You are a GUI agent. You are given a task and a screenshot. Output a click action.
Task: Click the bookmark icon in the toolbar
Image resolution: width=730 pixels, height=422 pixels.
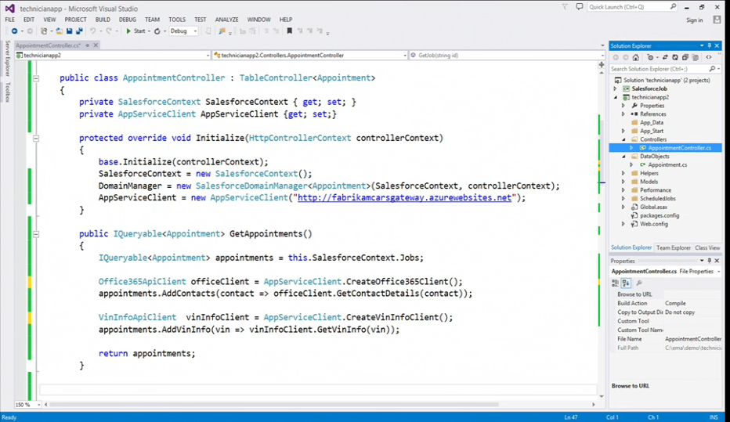point(289,31)
